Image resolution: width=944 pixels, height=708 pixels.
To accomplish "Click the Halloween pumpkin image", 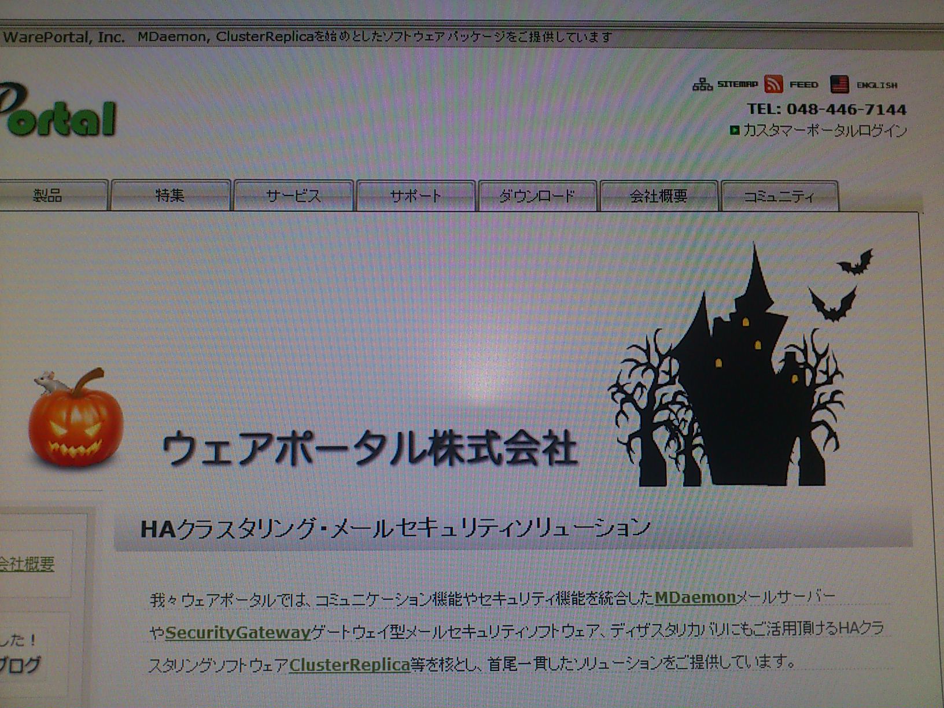I will (75, 418).
